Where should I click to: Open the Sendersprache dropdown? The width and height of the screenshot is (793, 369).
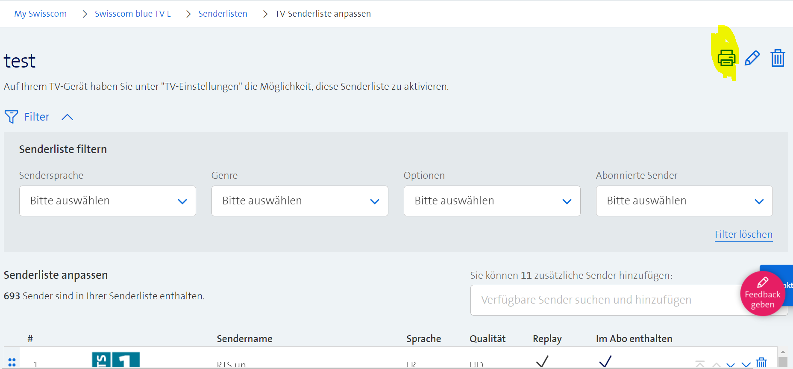point(108,201)
